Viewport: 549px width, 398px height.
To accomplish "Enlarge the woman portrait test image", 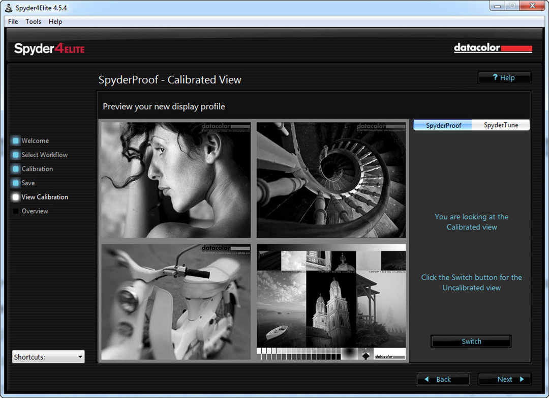I will tap(176, 180).
